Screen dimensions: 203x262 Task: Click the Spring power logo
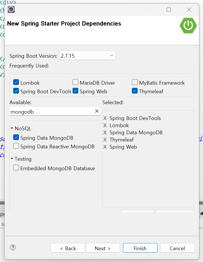pyautogui.click(x=188, y=26)
